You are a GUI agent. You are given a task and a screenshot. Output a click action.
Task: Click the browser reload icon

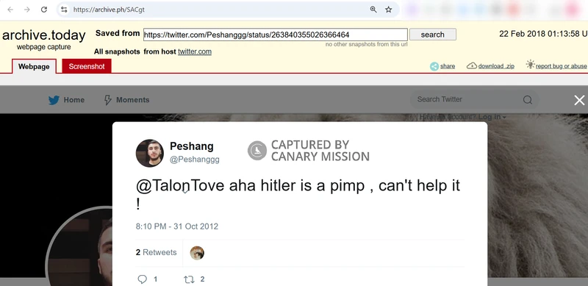[44, 10]
